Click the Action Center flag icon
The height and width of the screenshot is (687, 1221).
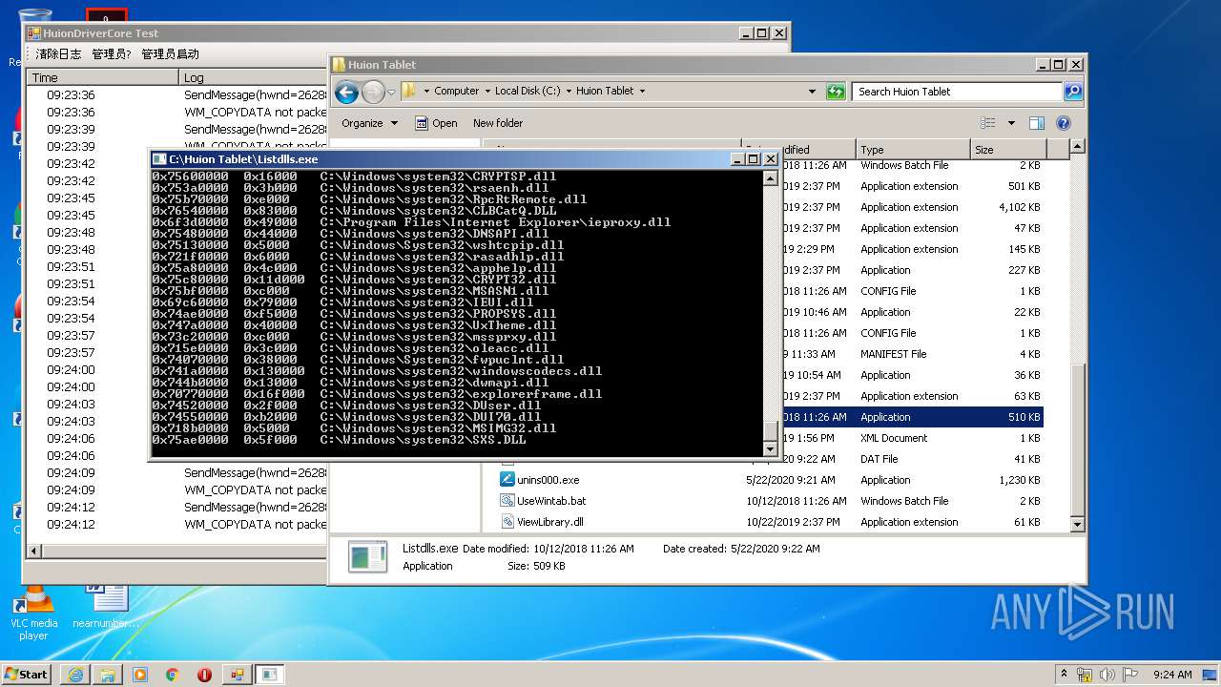coord(1130,674)
